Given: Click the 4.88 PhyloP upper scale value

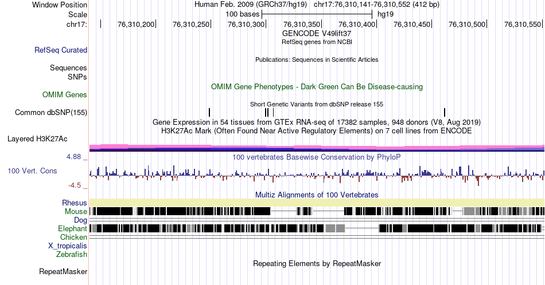Looking at the screenshot, I should coord(73,157).
